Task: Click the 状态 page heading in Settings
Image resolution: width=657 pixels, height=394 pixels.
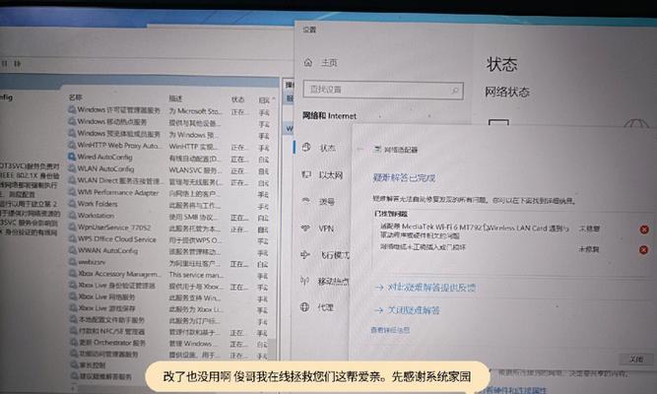Action: [x=501, y=64]
